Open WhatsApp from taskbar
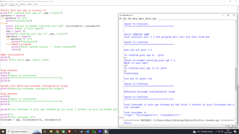 click(x=94, y=132)
